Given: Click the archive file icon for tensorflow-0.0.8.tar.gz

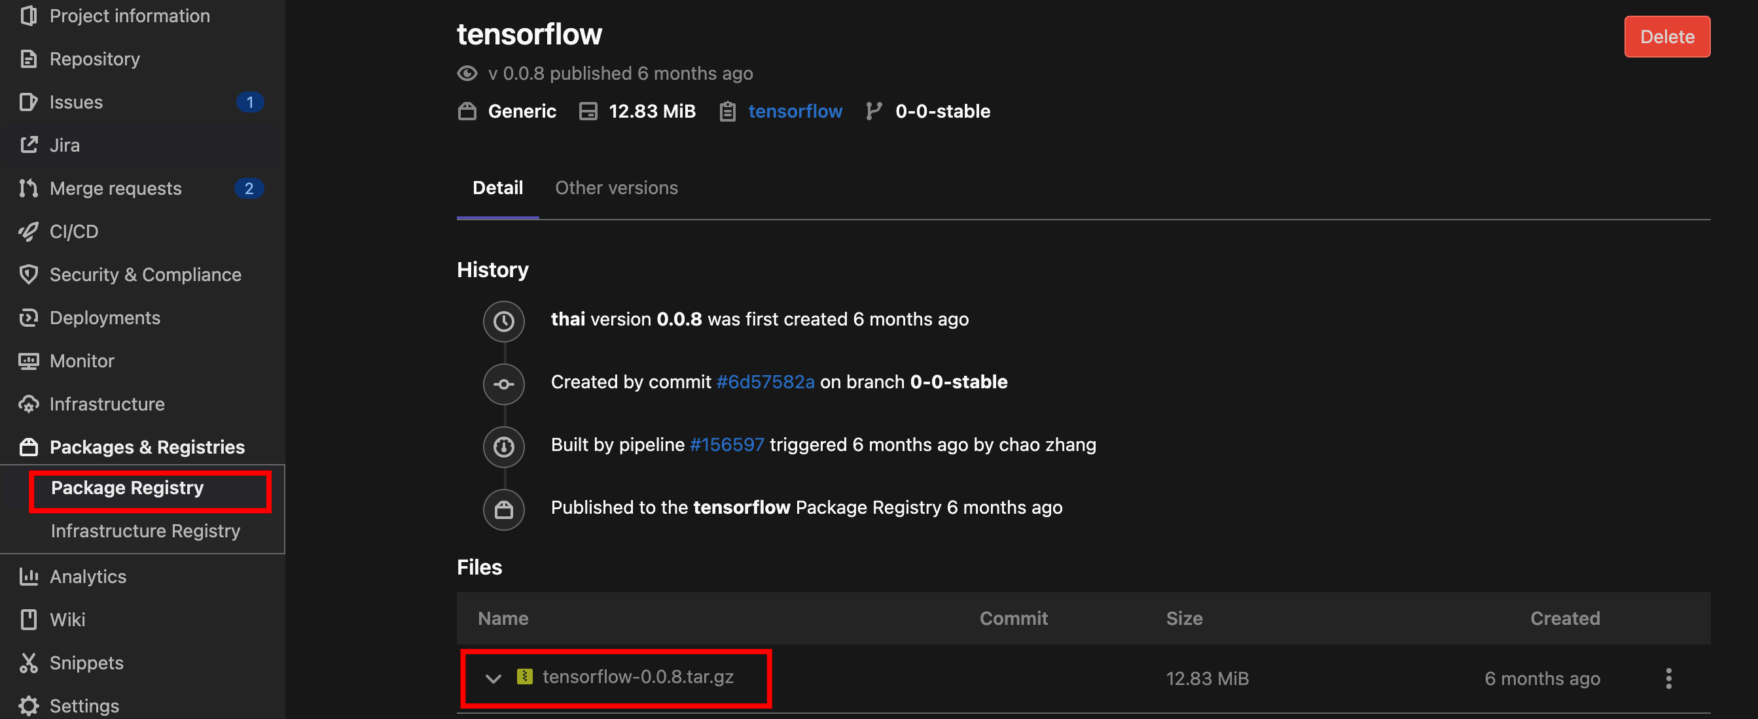Looking at the screenshot, I should pos(524,676).
